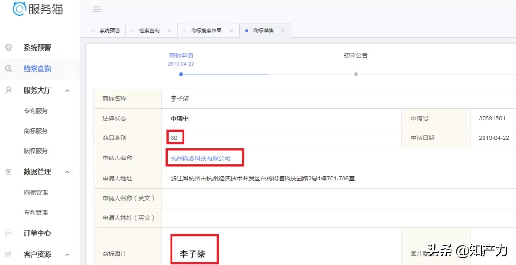Click the 商标申请 timeline step dot
This screenshot has width=516, height=265.
(181, 74)
